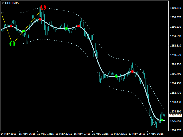This screenshot has height=137, width=183.
Task: Click the 15 May 06:15 time label
Action: (x=27, y=134)
